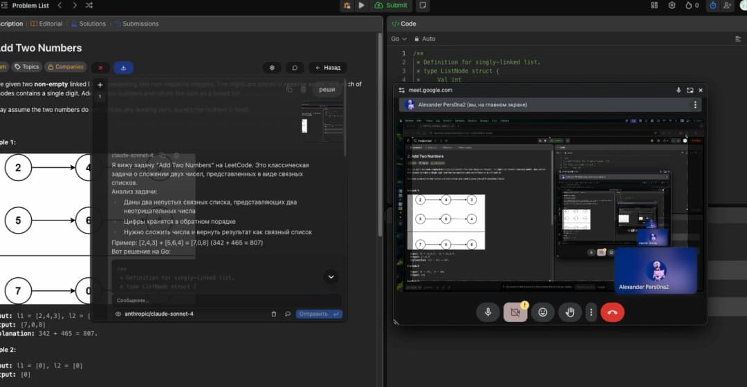Start the blue timer icon
Image resolution: width=747 pixels, height=387 pixels.
pyautogui.click(x=712, y=6)
